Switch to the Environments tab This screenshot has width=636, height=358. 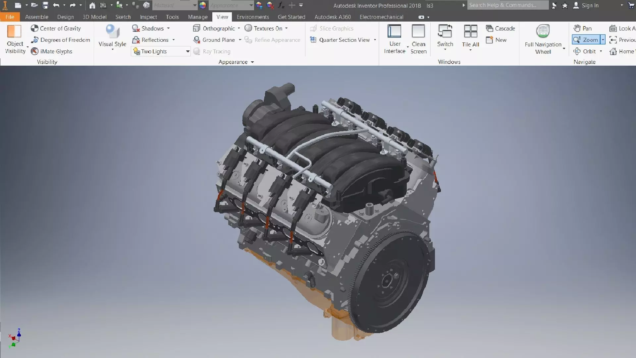pyautogui.click(x=253, y=17)
